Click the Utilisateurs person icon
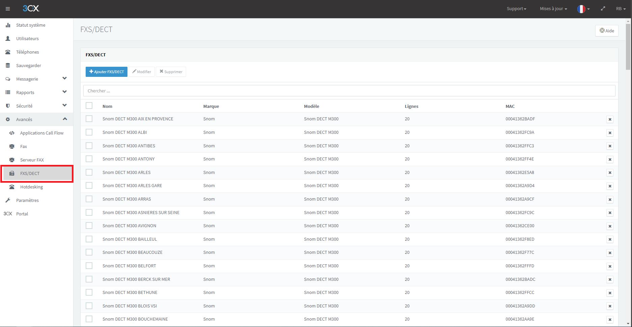 coord(8,38)
